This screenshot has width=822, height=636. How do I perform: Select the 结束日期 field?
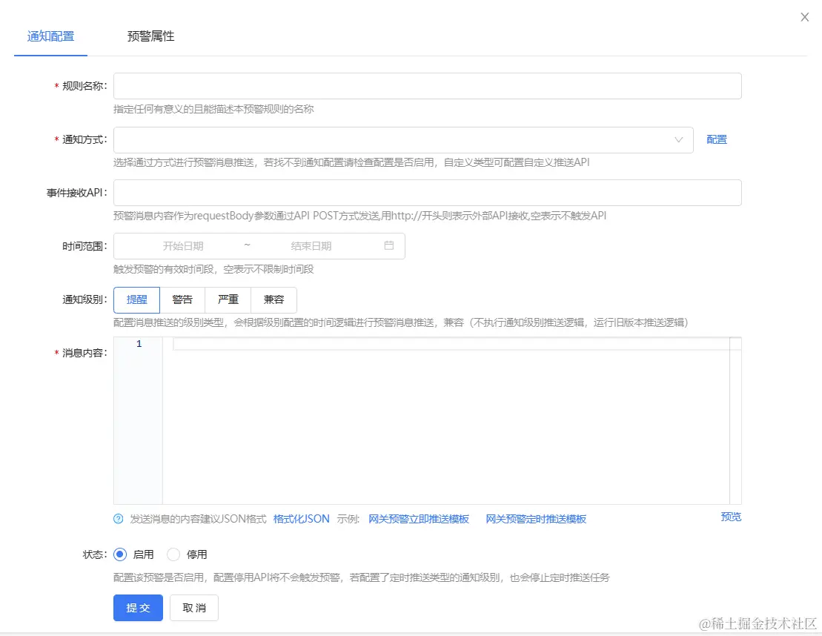311,246
